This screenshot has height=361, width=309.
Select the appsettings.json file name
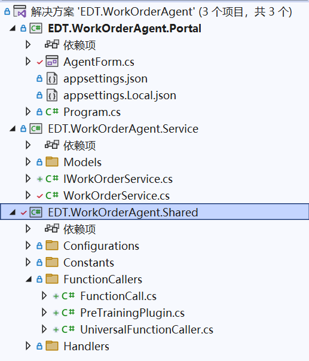(105, 79)
